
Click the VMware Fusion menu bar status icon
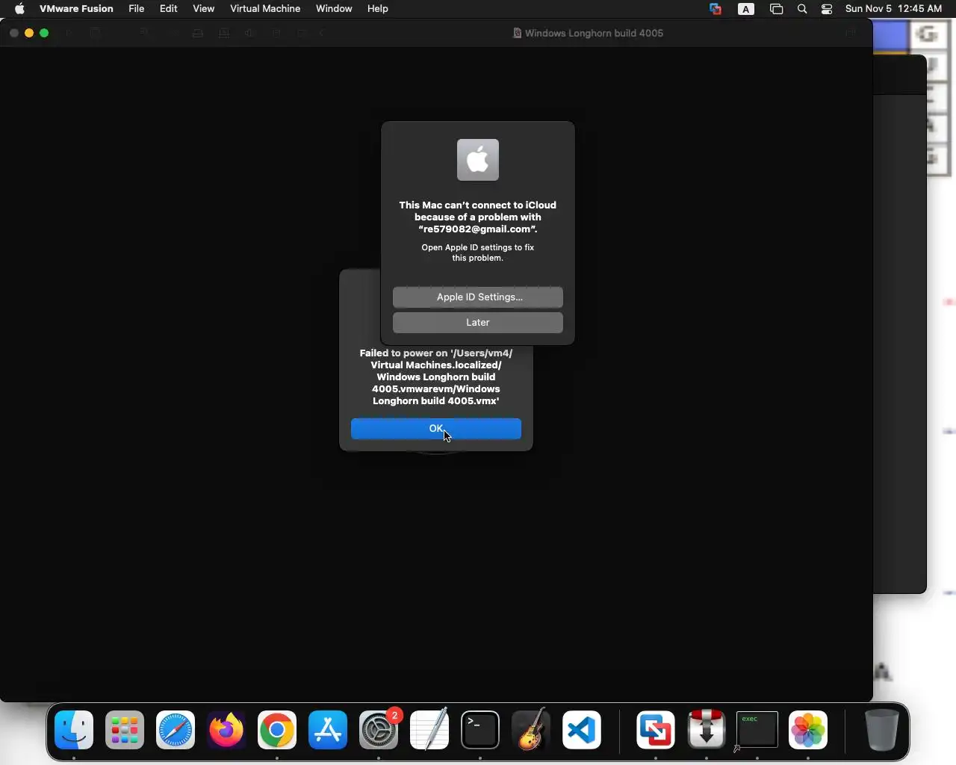pos(716,9)
